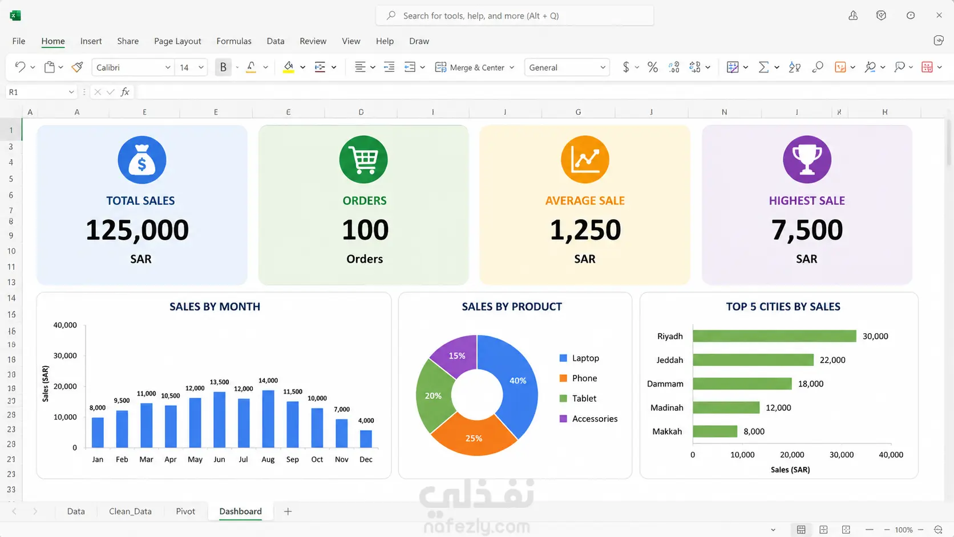Image resolution: width=954 pixels, height=537 pixels.
Task: Click the Paste clipboard icon
Action: [50, 67]
